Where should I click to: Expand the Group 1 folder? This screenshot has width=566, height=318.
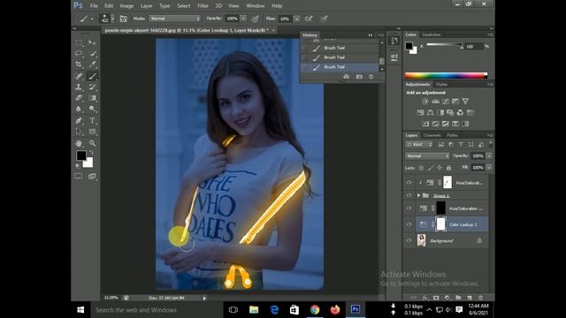418,195
